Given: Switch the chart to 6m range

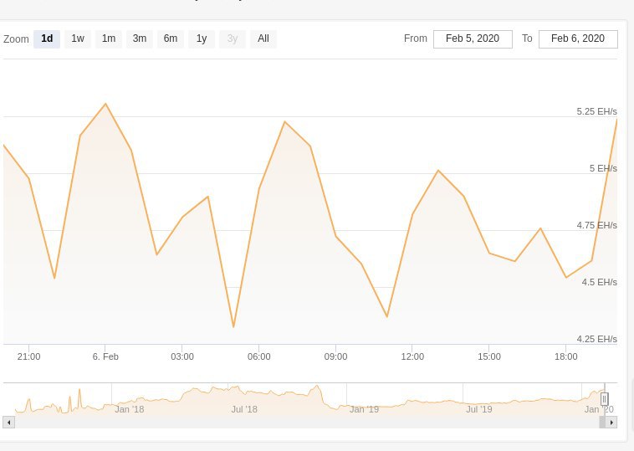Looking at the screenshot, I should 171,38.
